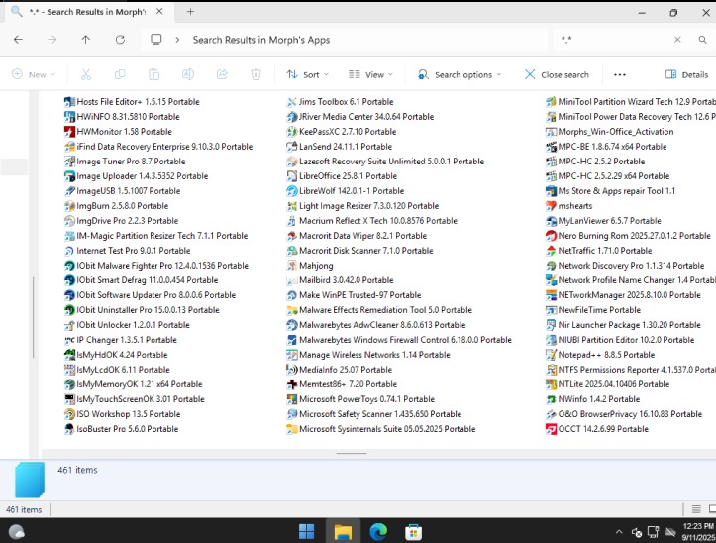
Task: Select Macrium Reflect X Tech 10.0.8576 Portable
Action: 372,221
